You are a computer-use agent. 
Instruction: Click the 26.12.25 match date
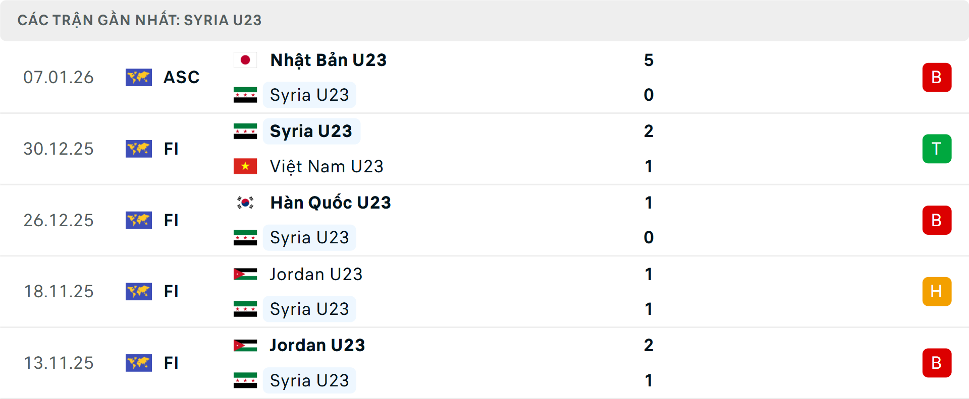pos(59,220)
